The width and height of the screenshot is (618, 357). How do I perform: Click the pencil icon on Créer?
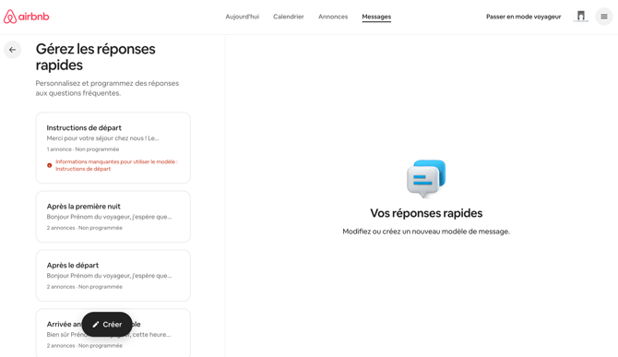95,325
